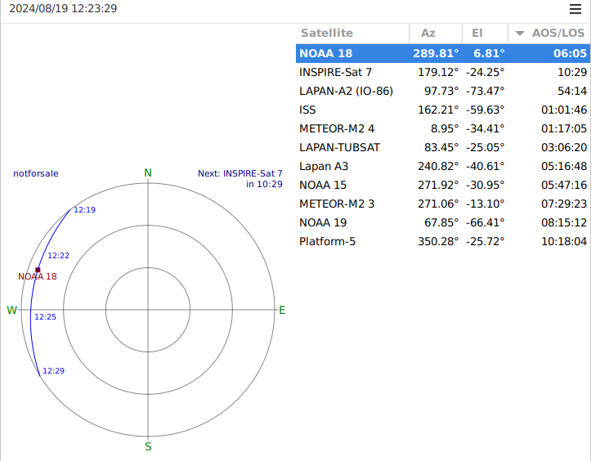Open the hamburger menu in top right
The width and height of the screenshot is (591, 461).
(575, 9)
